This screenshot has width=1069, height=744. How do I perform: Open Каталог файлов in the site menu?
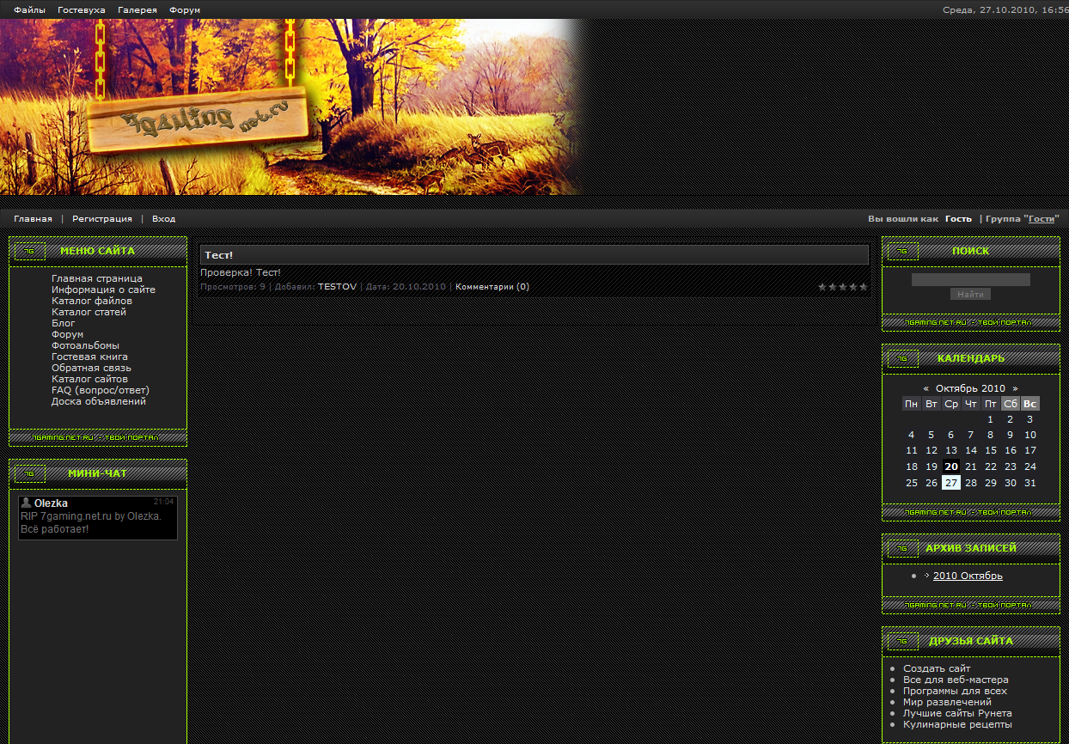point(92,302)
